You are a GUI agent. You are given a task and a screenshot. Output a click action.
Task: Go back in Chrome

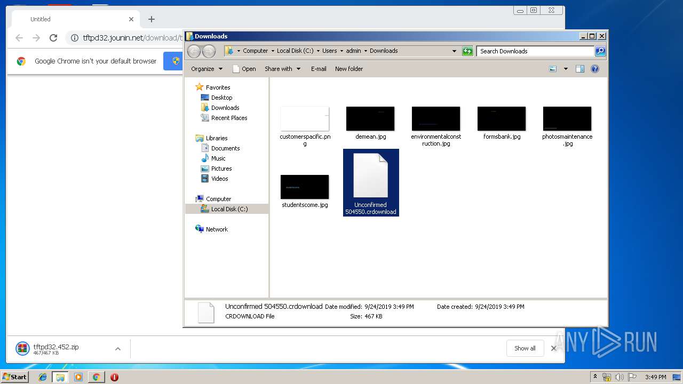point(19,38)
